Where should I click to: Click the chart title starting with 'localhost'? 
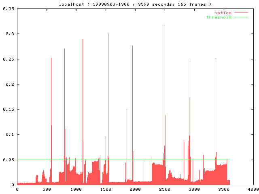click(x=129, y=4)
